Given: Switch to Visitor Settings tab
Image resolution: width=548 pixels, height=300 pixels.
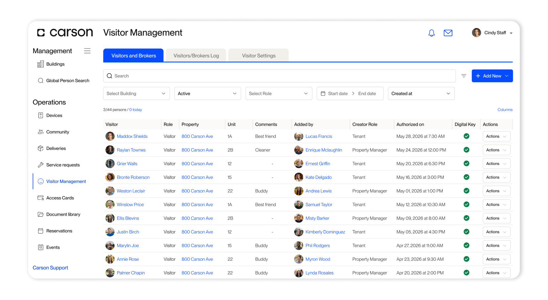Looking at the screenshot, I should pos(258,55).
